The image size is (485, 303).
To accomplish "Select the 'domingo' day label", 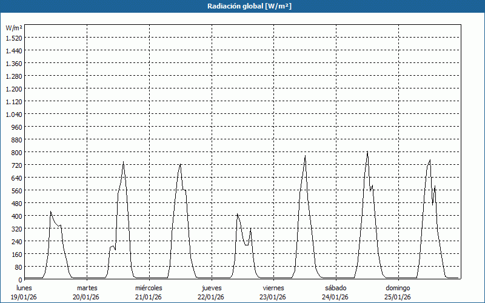I will [398, 288].
